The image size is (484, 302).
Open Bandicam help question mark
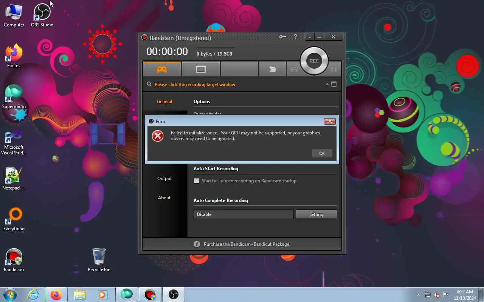click(x=295, y=37)
